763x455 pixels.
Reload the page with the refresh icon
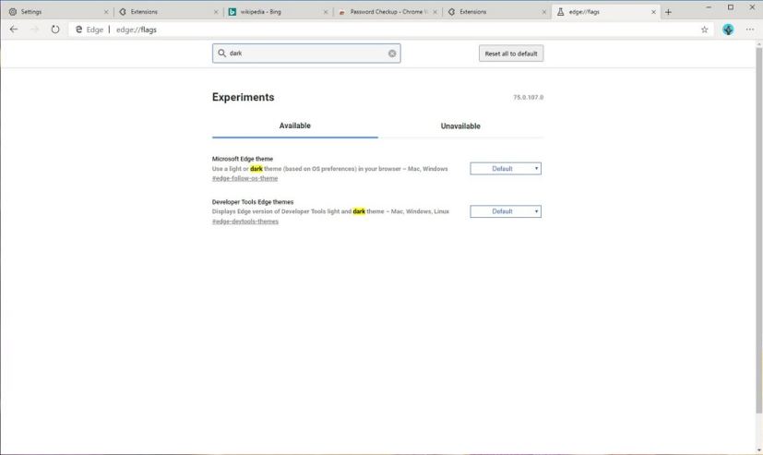tap(55, 30)
